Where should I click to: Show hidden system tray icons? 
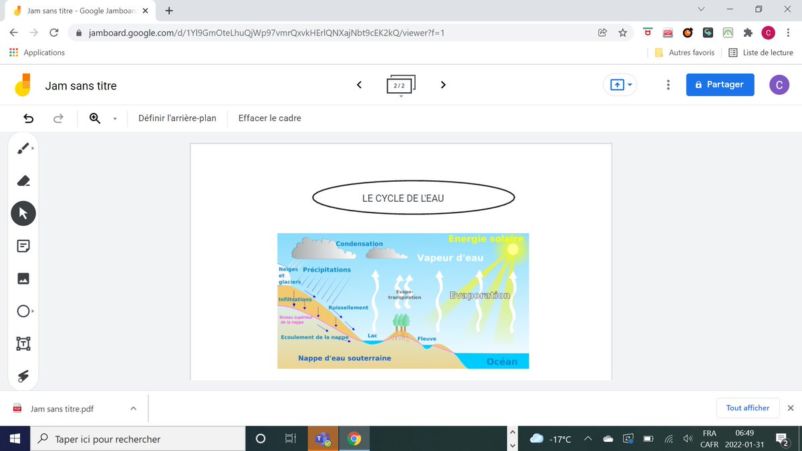click(587, 439)
